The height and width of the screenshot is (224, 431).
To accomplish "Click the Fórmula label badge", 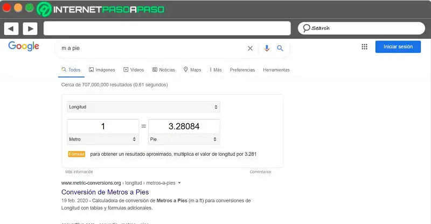I will point(77,154).
